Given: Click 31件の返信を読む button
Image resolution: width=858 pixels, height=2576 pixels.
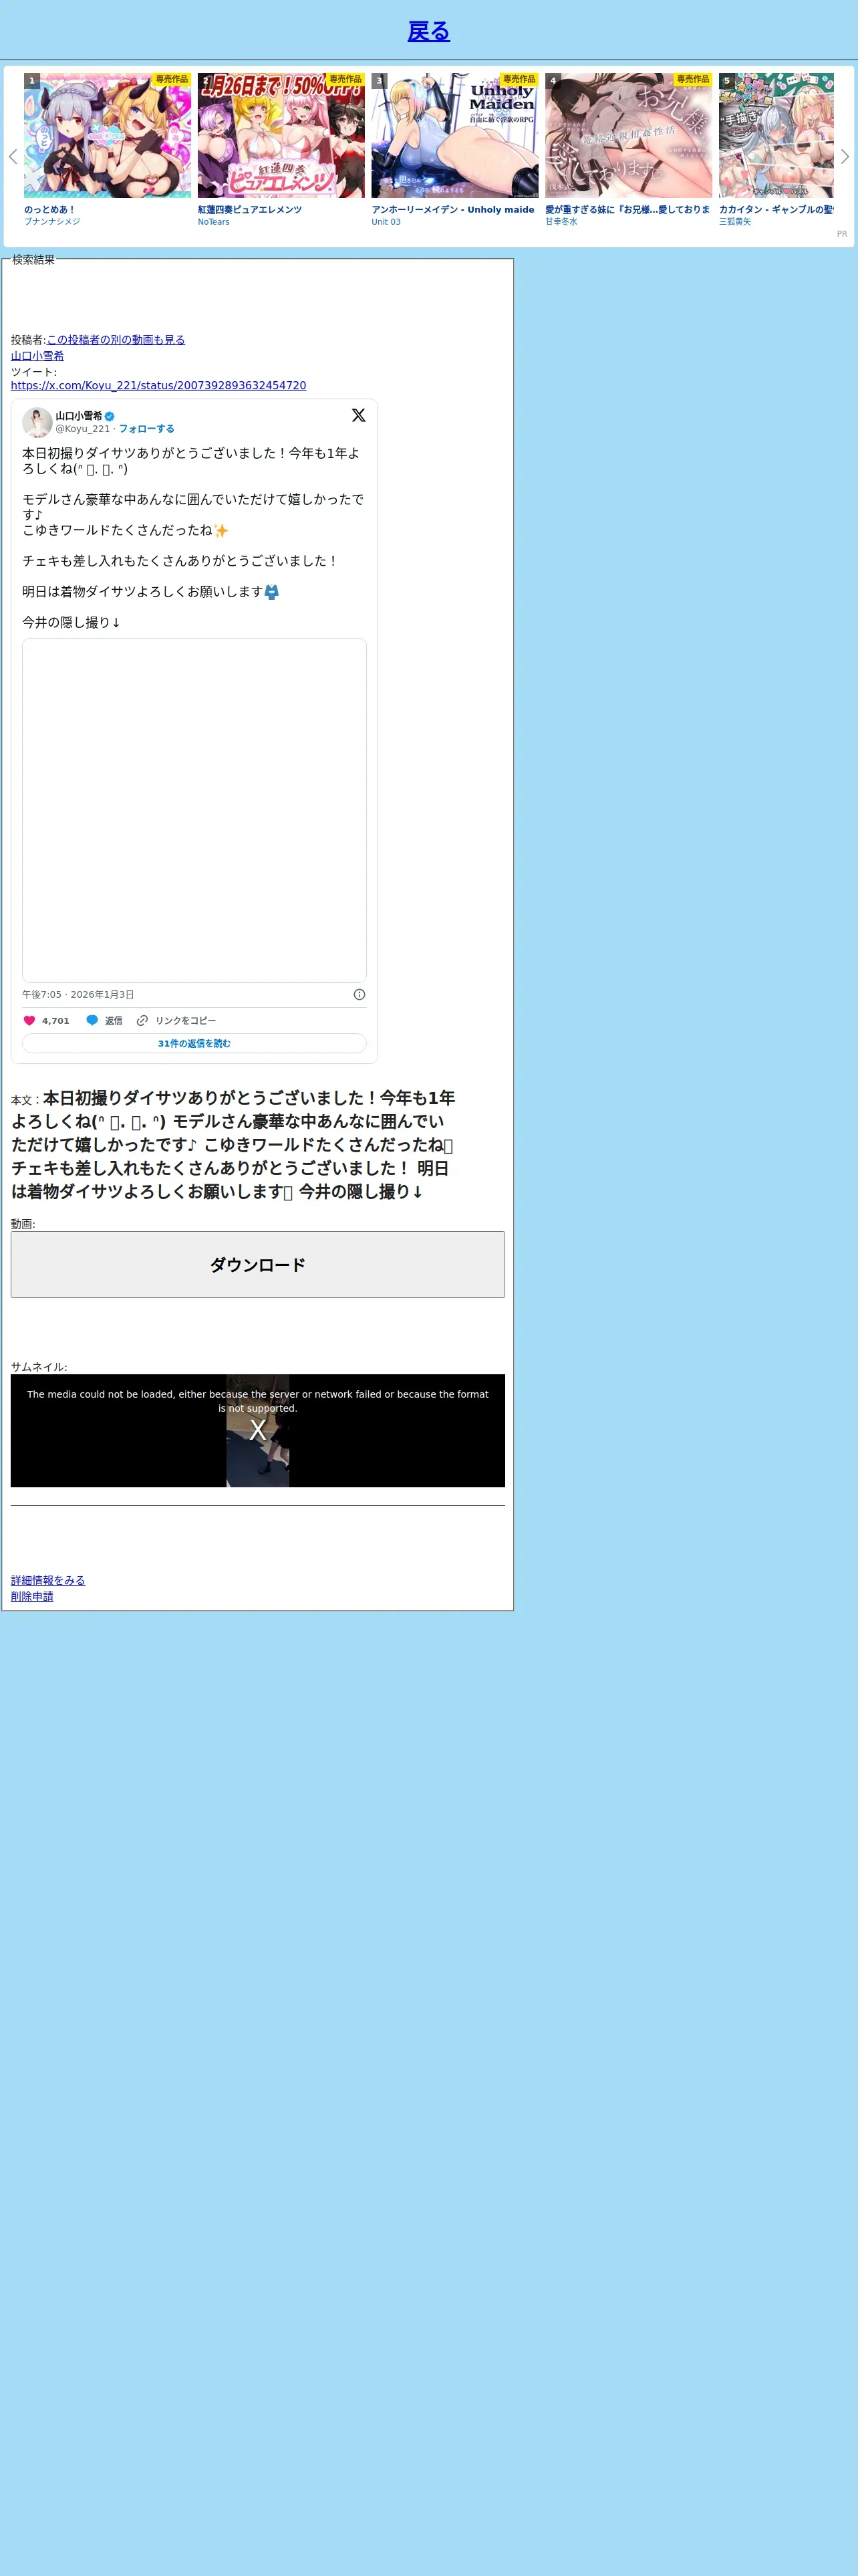Looking at the screenshot, I should [x=194, y=1043].
